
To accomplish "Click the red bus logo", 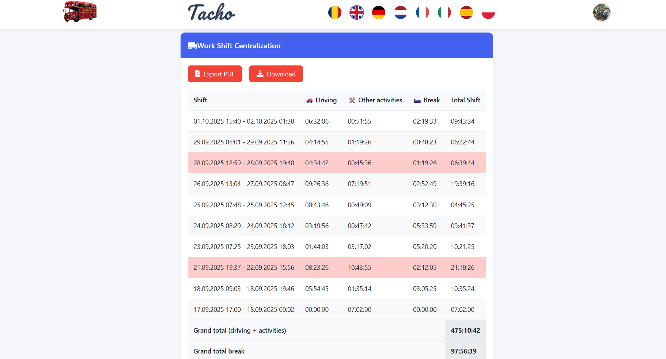I will [80, 12].
